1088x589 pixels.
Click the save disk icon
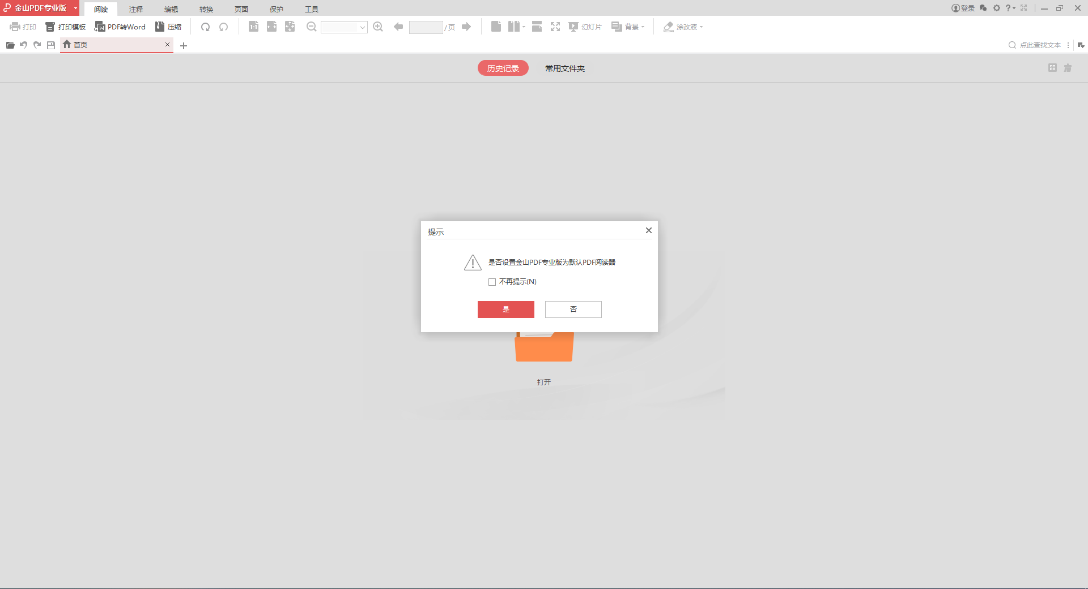(51, 45)
